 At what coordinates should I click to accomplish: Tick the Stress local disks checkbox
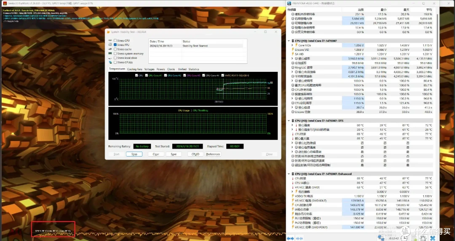[x=115, y=58]
